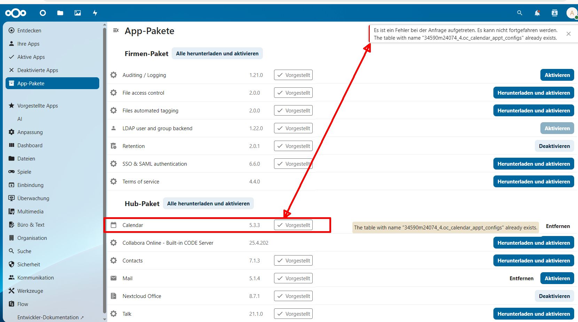
Task: Deactivate Nextcloud Office
Action: [x=554, y=296]
